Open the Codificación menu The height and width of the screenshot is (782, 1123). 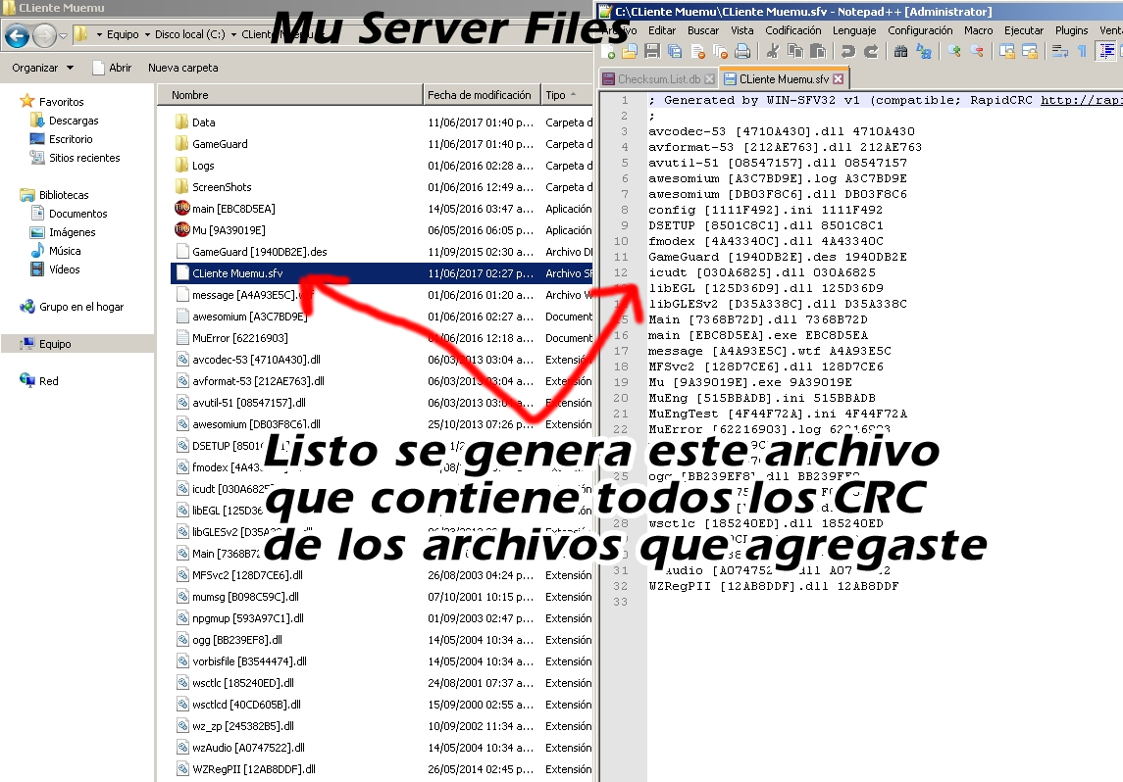(x=792, y=30)
